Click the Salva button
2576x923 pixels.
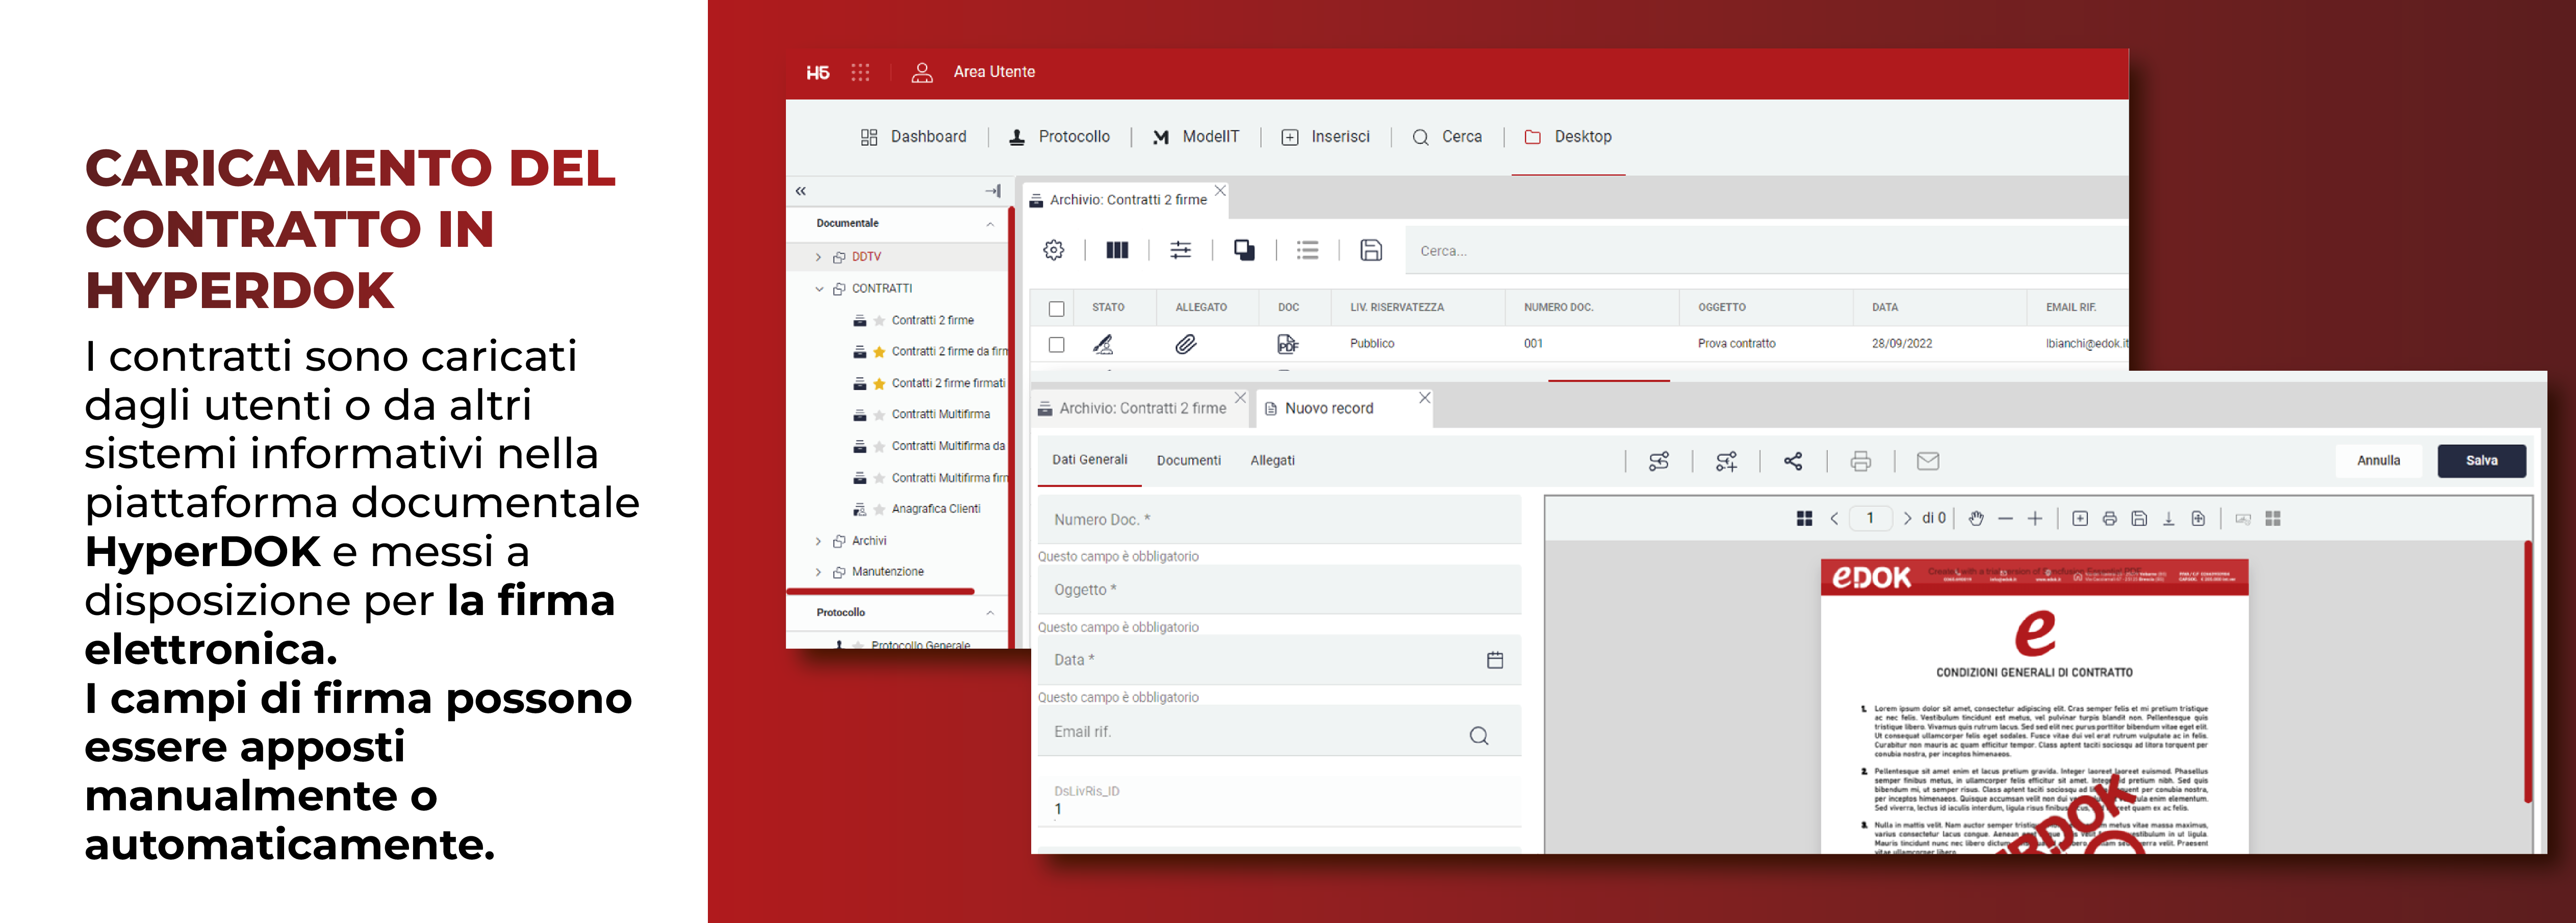[x=2481, y=461]
